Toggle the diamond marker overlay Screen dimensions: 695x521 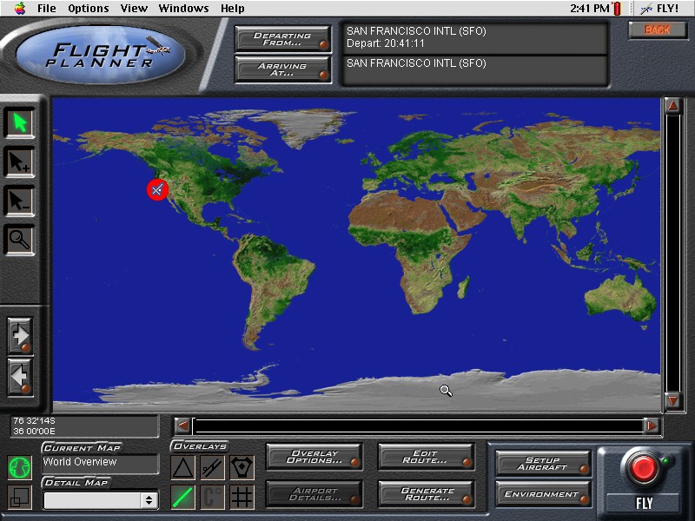point(242,467)
